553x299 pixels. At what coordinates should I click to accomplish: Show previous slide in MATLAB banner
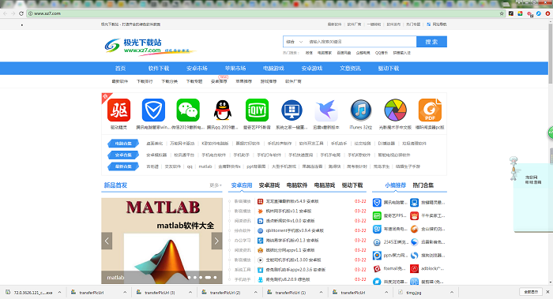pos(107,241)
